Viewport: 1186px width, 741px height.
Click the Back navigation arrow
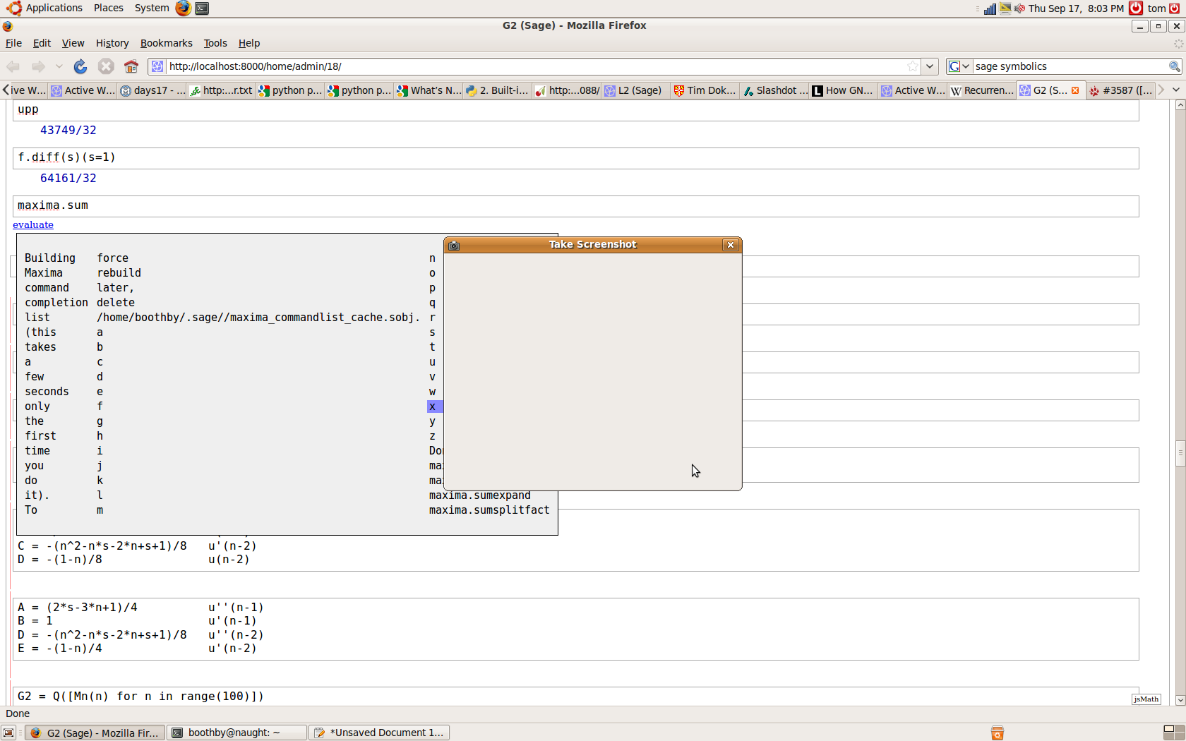(13, 66)
